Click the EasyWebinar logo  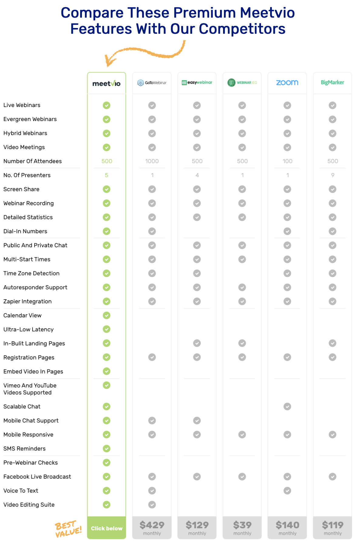pos(197,82)
